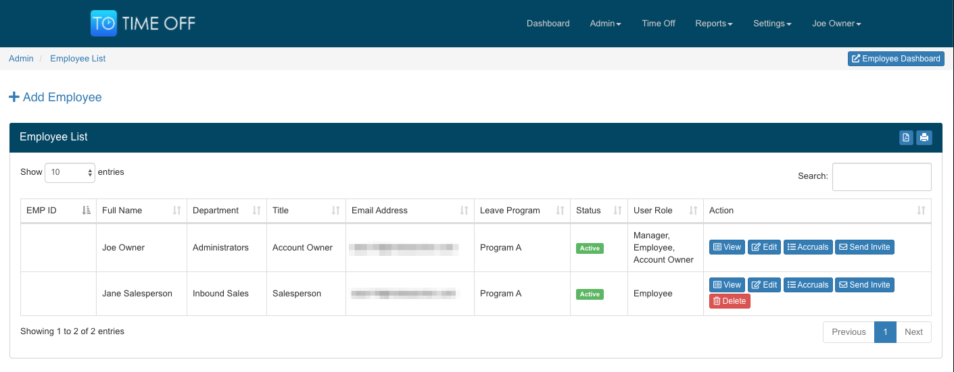Click the Search input field

pyautogui.click(x=881, y=177)
